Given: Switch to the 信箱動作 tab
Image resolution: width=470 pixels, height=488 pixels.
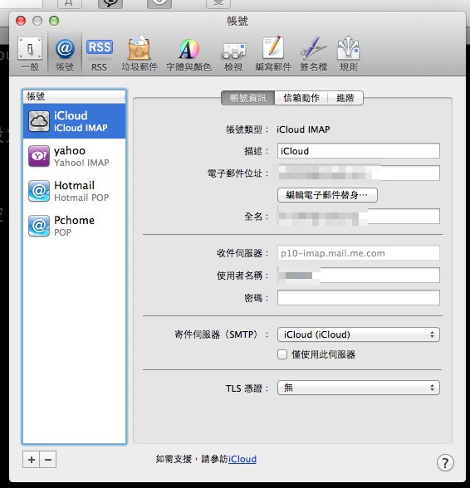Looking at the screenshot, I should point(301,98).
